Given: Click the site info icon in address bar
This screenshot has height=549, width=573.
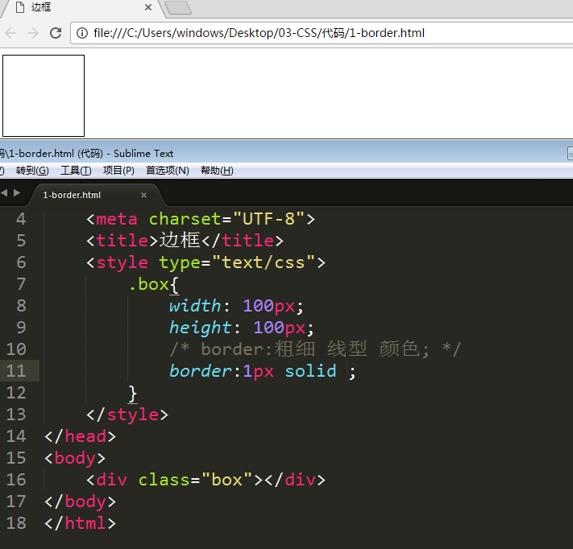Looking at the screenshot, I should click(x=82, y=33).
